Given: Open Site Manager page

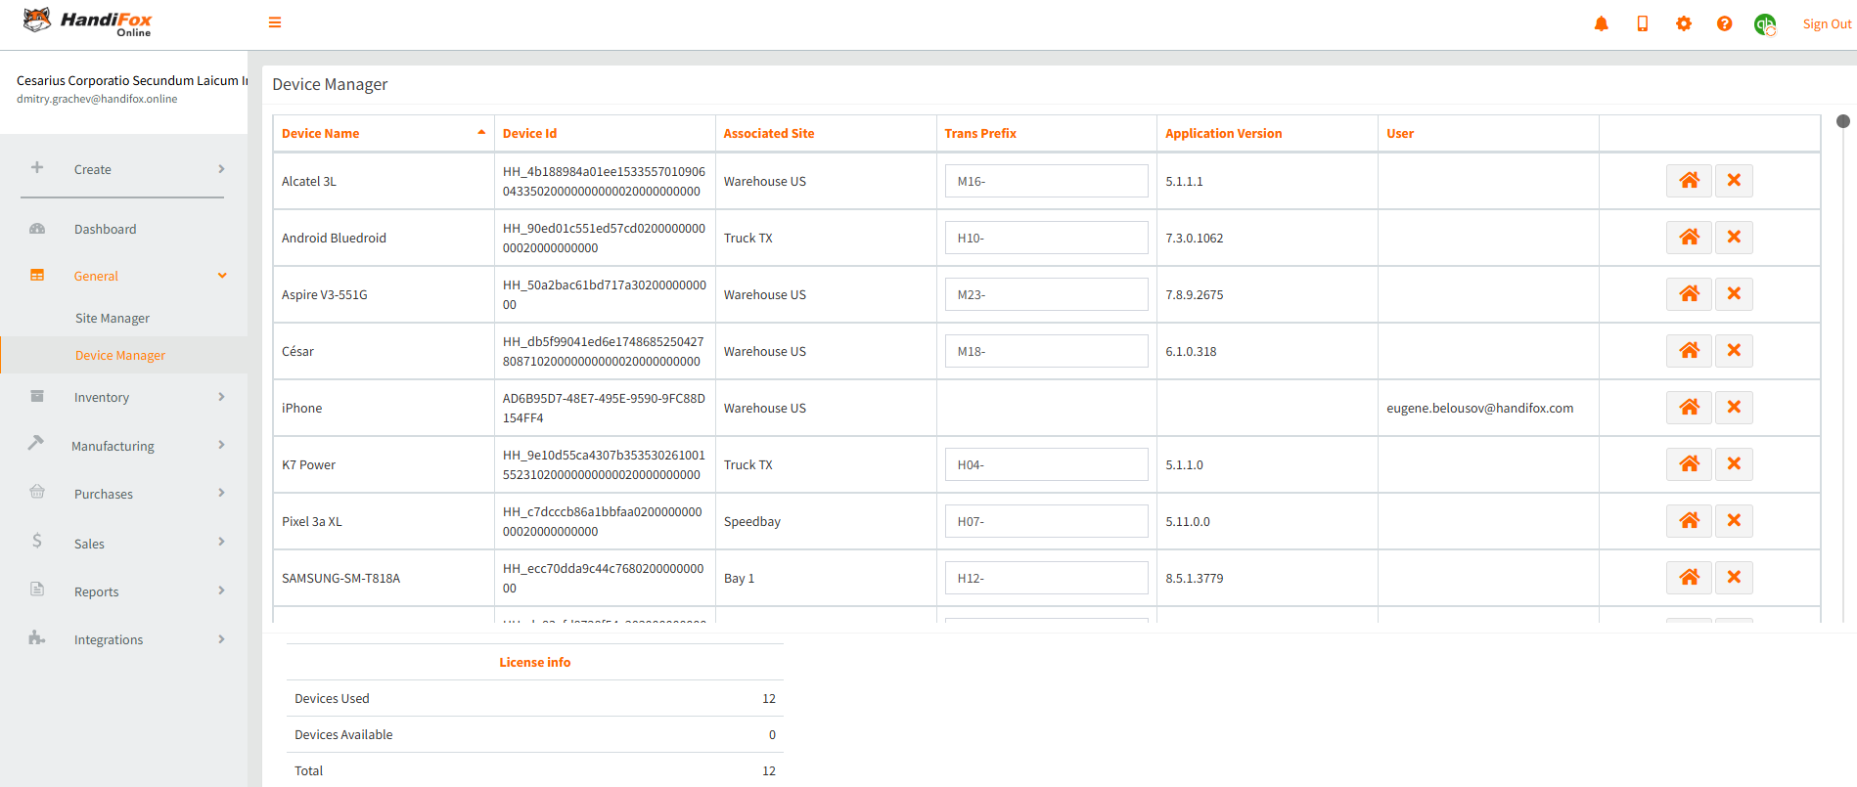Looking at the screenshot, I should coord(113,318).
